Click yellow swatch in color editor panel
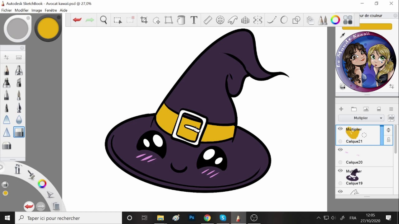 (367, 27)
